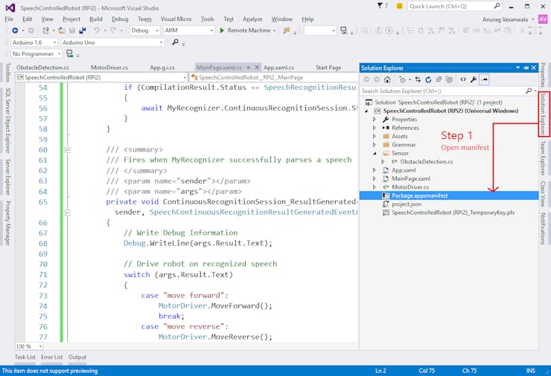
Task: Expand the MainPage.xaml node
Action: [x=375, y=178]
